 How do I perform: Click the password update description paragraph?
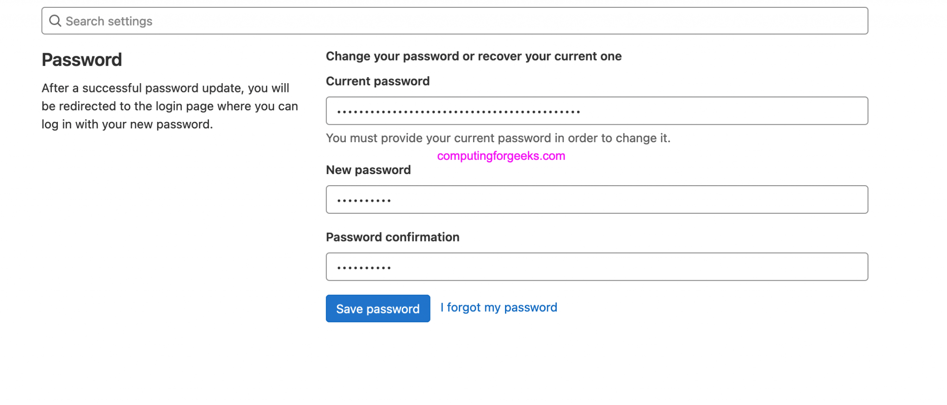point(170,106)
